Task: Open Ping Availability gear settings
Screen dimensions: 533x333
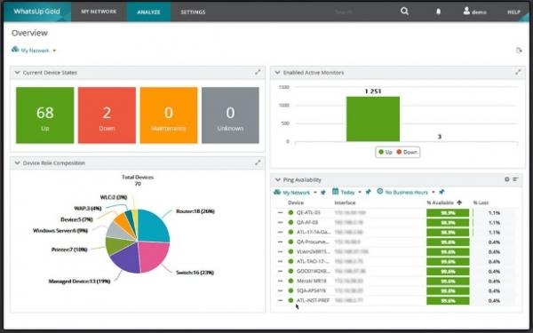Action: [x=507, y=179]
